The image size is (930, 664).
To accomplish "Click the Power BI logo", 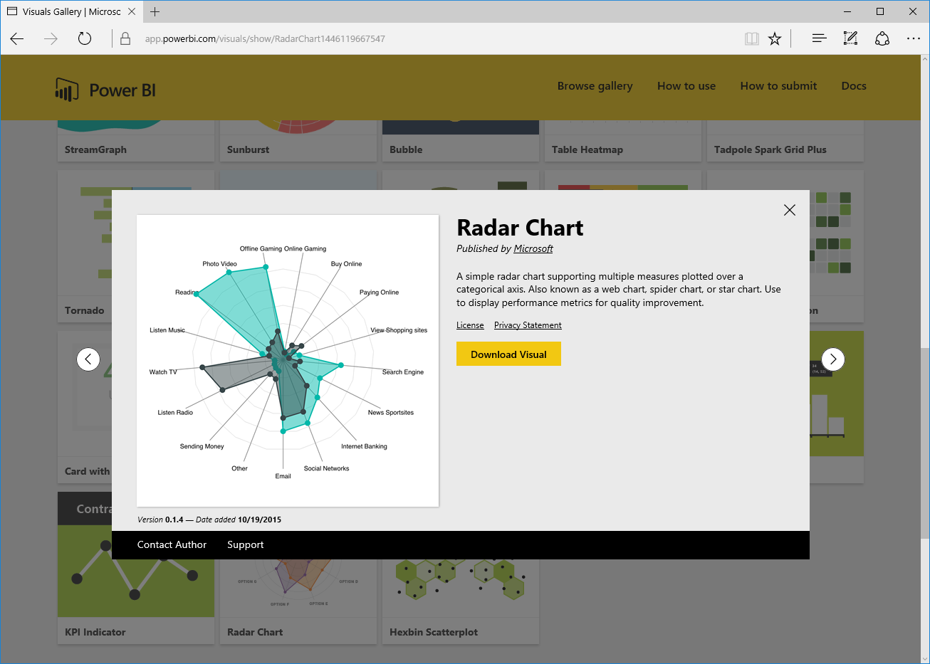I will click(105, 90).
